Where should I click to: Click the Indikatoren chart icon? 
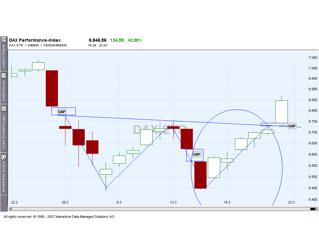[x=4, y=76]
